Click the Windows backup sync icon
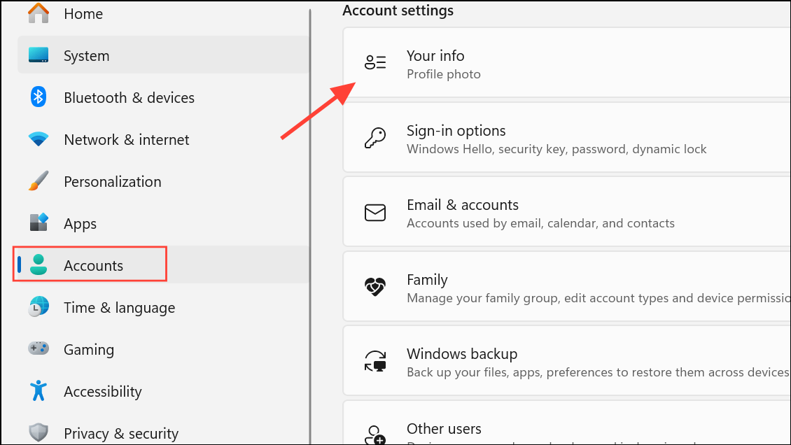Viewport: 791px width, 445px height. pyautogui.click(x=375, y=361)
